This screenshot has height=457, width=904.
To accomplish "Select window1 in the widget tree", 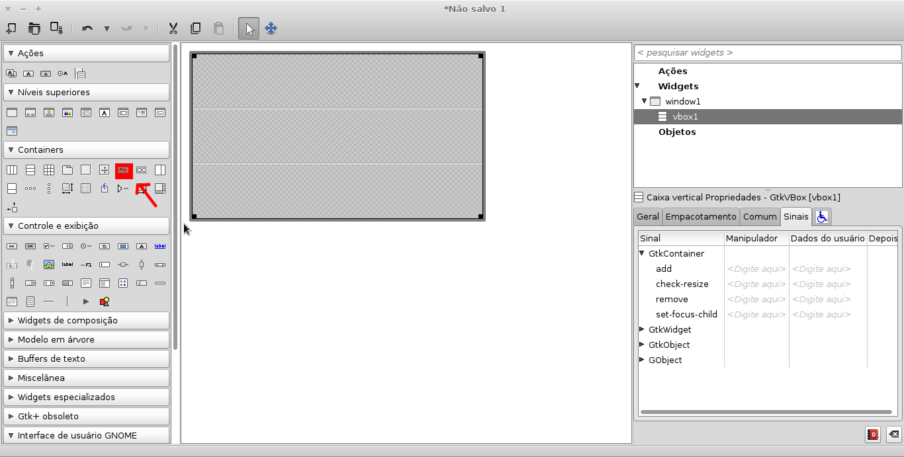I will point(682,101).
